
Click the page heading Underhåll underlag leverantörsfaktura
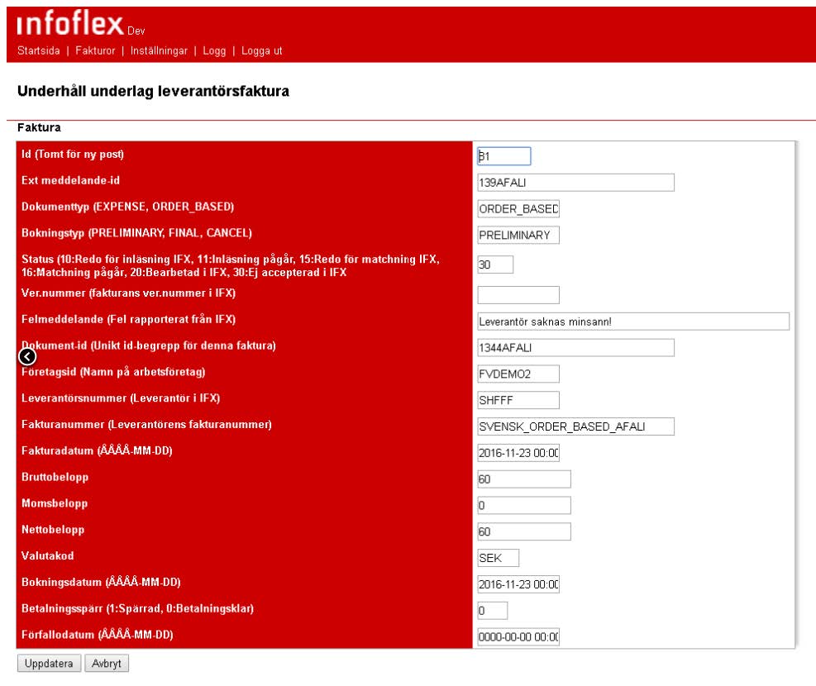tap(153, 91)
